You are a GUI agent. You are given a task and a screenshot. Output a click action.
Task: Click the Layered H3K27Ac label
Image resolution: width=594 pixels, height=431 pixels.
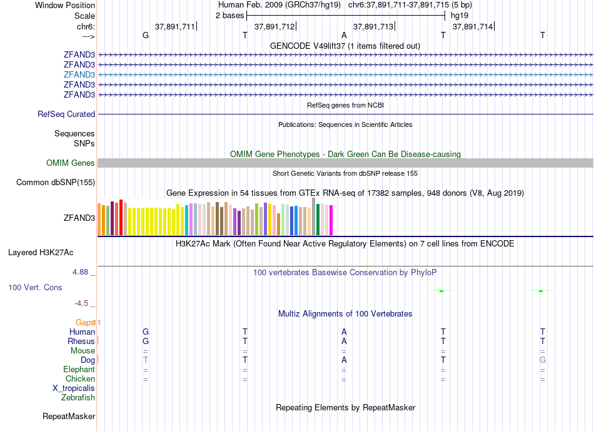(x=41, y=253)
